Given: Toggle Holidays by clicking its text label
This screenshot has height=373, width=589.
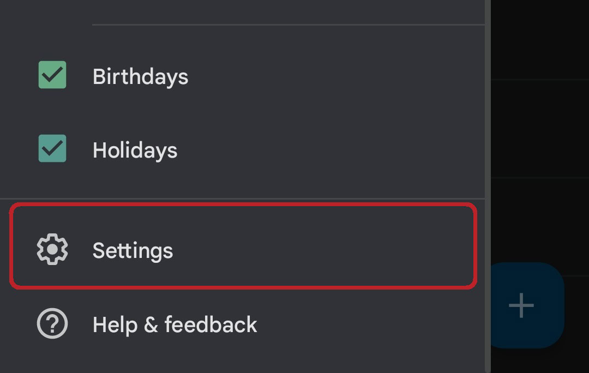Looking at the screenshot, I should 135,150.
